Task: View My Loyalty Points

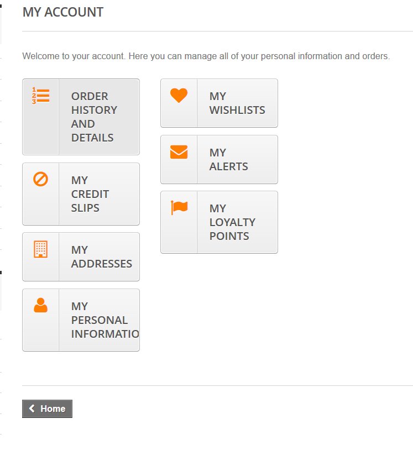Action: point(232,222)
